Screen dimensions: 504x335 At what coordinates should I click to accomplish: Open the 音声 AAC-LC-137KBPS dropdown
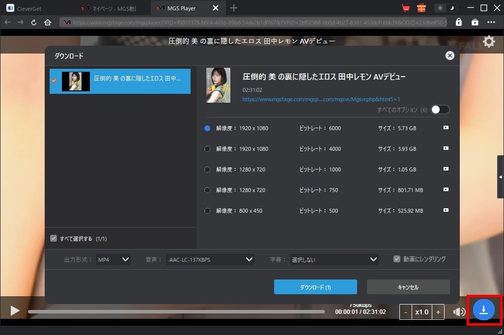pyautogui.click(x=210, y=259)
